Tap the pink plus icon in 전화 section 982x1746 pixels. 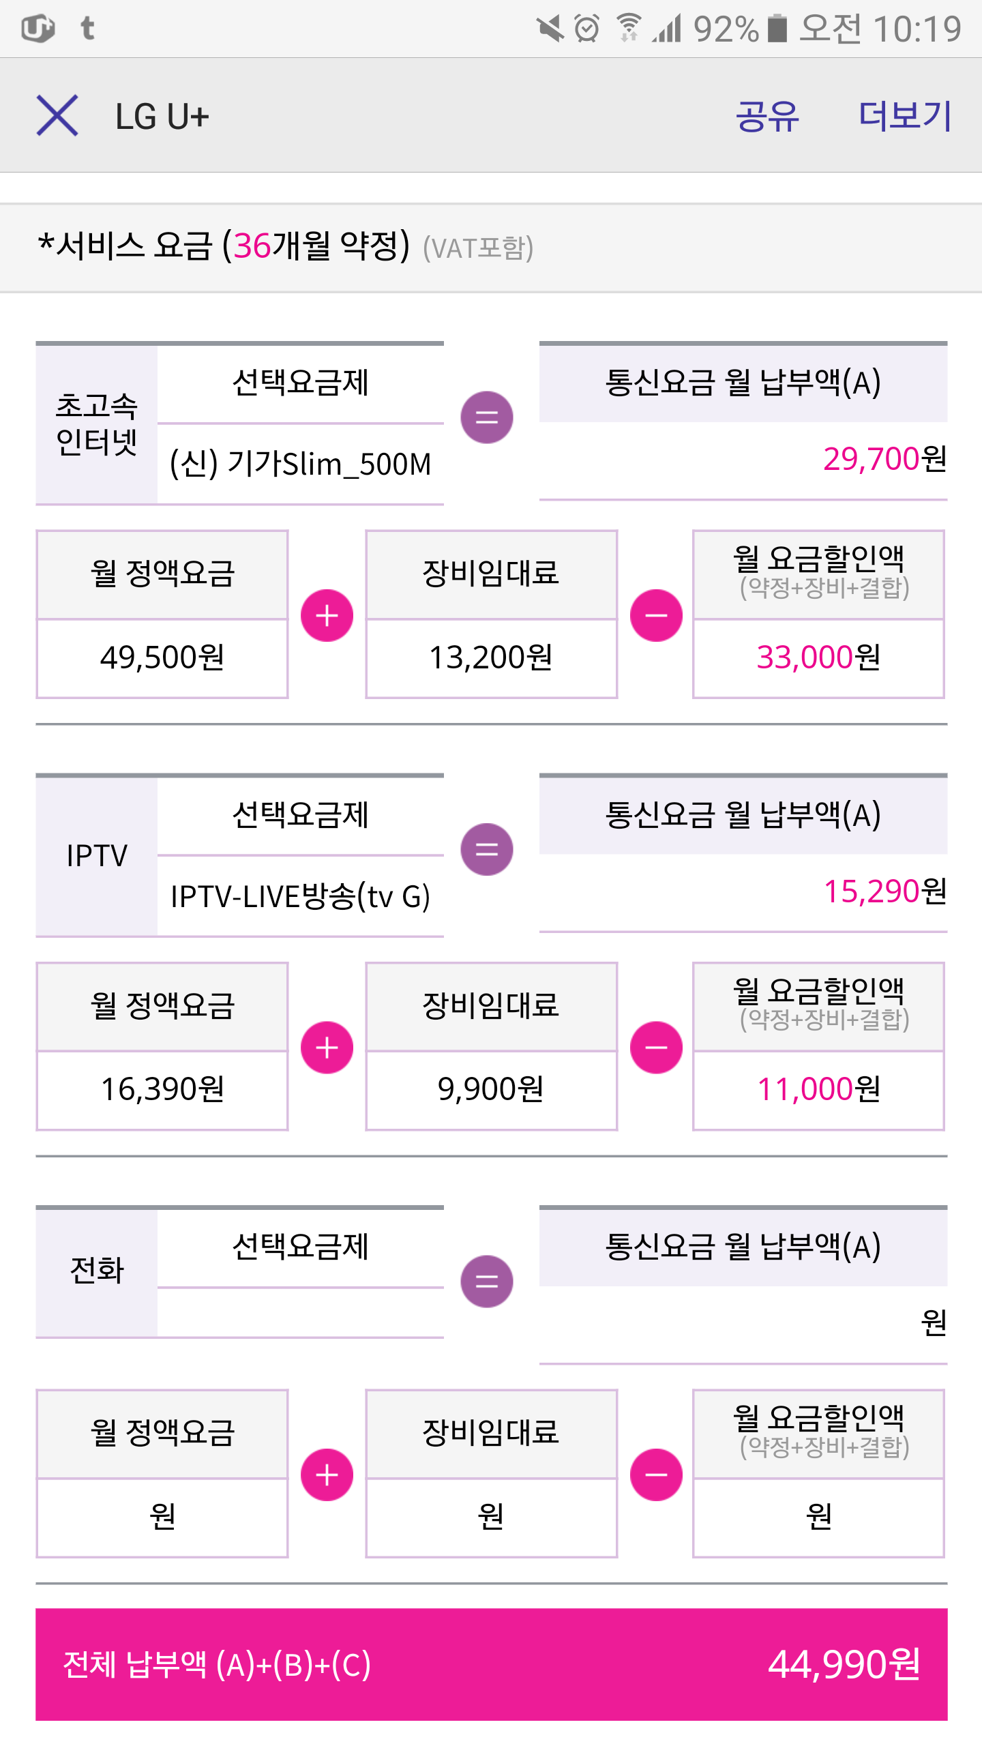click(x=327, y=1475)
